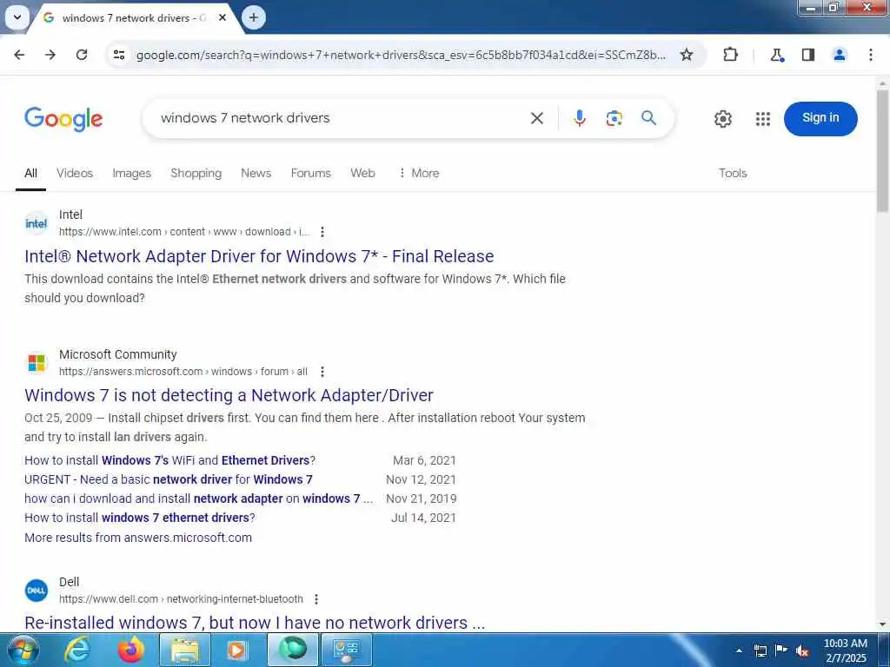Screen dimensions: 890x667
Task: Search by image with Google Lens icon
Action: pos(614,118)
